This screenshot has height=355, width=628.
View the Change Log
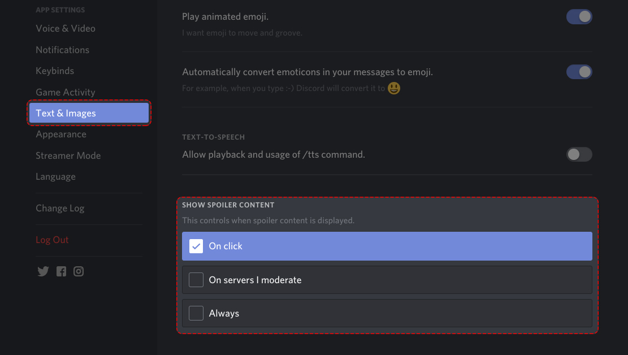click(x=60, y=208)
